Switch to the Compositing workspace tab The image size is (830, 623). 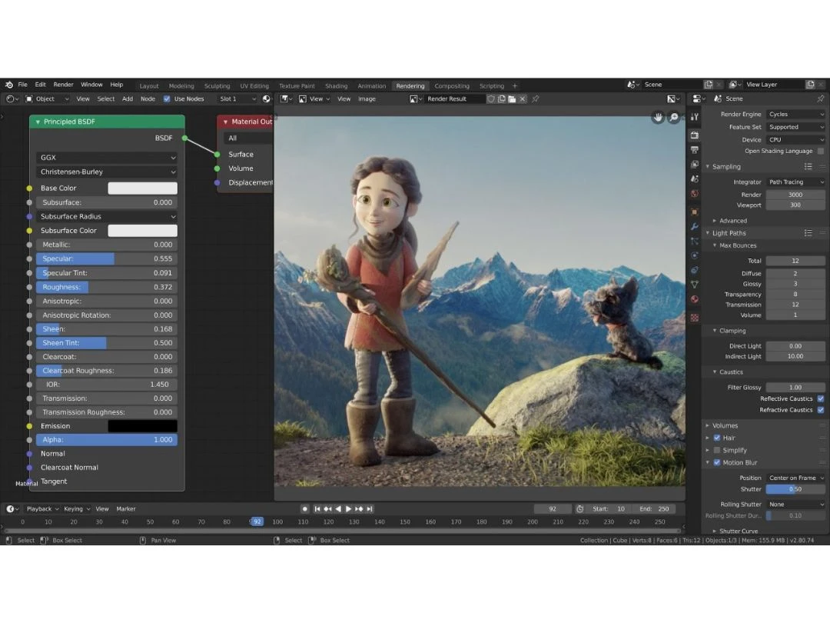point(452,86)
